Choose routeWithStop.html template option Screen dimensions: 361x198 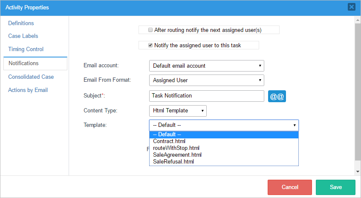coord(176,148)
